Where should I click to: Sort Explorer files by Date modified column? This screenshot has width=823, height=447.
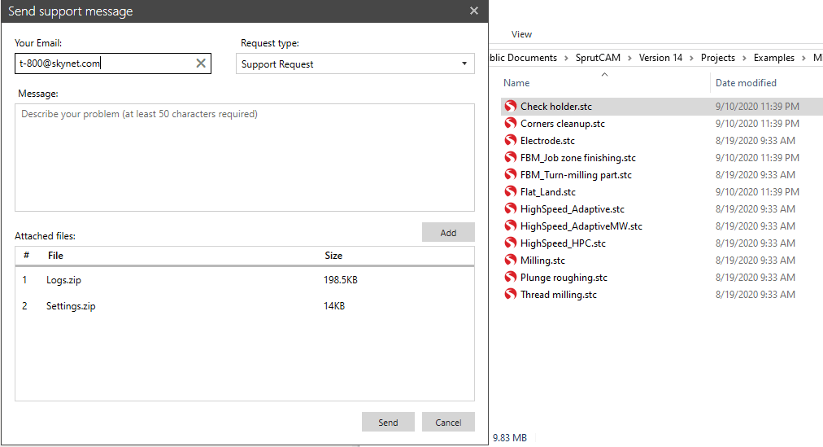746,83
